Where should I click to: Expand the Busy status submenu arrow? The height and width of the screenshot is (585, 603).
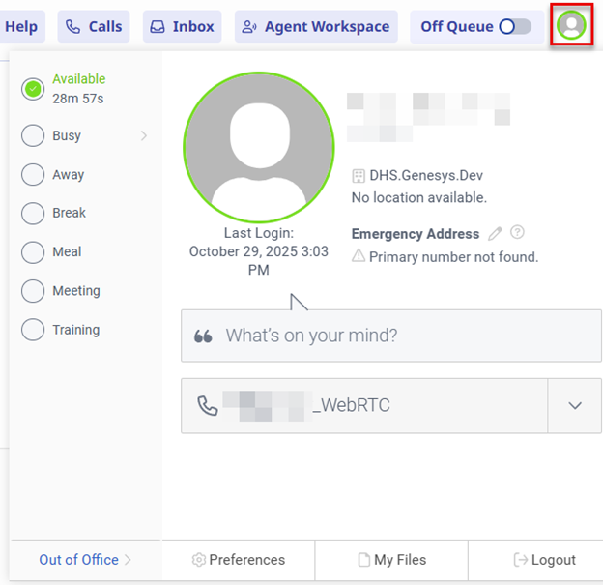click(144, 136)
